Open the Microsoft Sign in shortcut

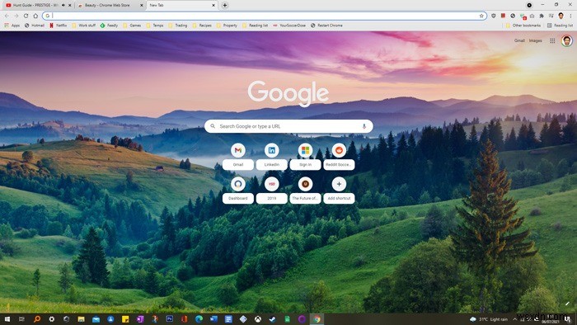pos(305,157)
